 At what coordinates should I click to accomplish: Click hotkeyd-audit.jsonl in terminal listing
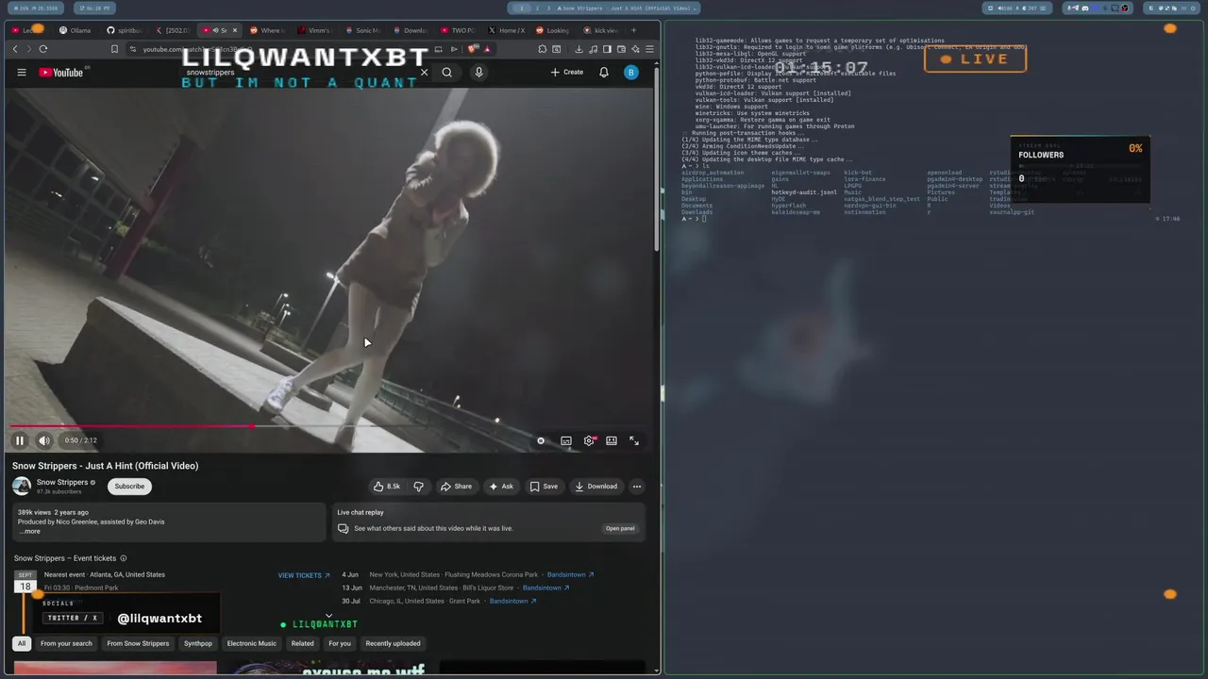pyautogui.click(x=804, y=192)
